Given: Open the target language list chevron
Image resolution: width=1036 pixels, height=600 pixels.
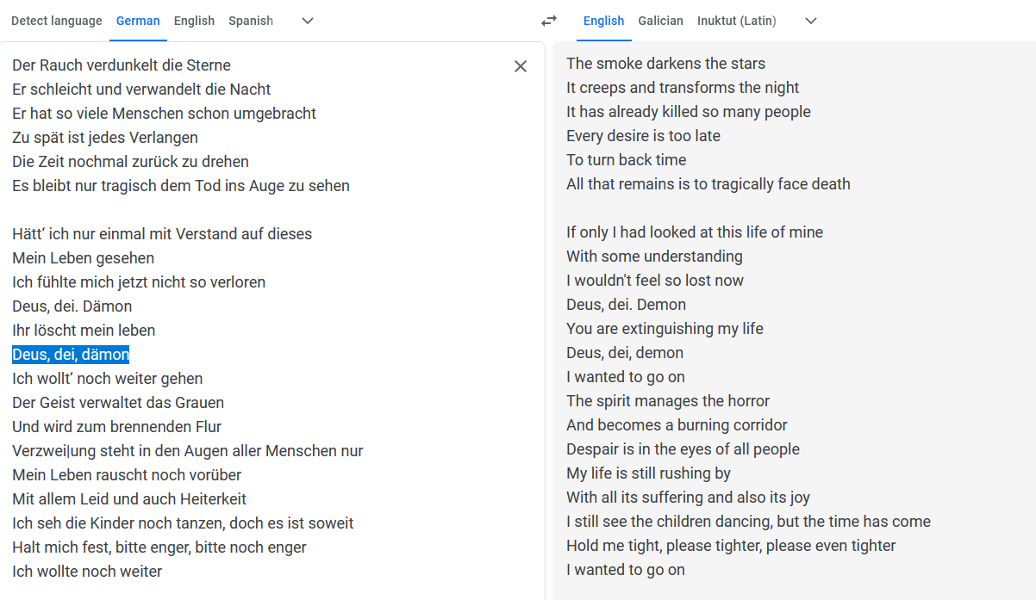Looking at the screenshot, I should click(810, 21).
